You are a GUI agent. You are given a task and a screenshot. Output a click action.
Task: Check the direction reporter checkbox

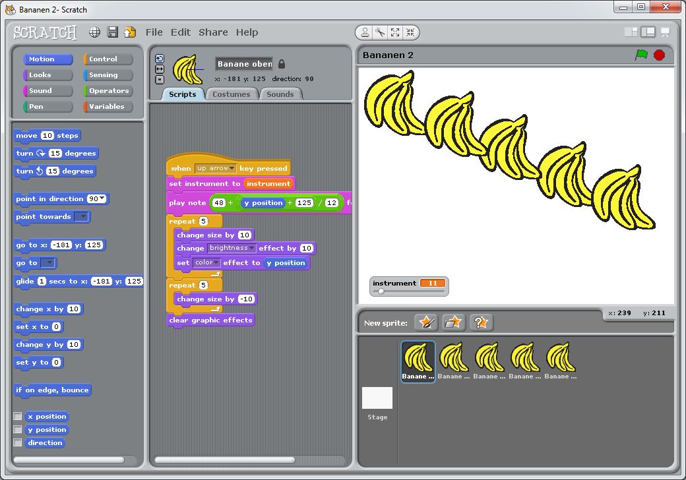[x=18, y=443]
